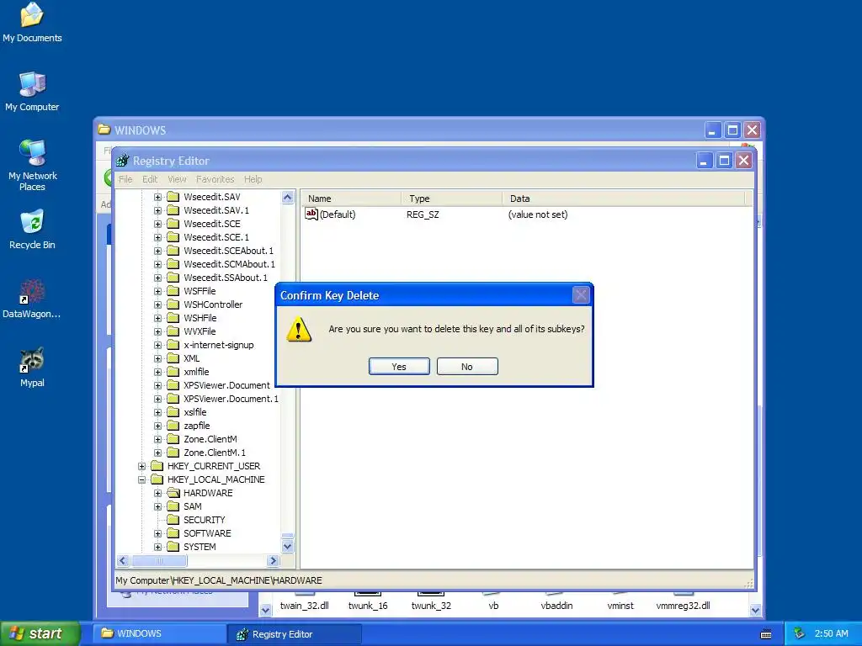Viewport: 862px width, 646px height.
Task: Click the WSHController folder icon
Action: [173, 304]
